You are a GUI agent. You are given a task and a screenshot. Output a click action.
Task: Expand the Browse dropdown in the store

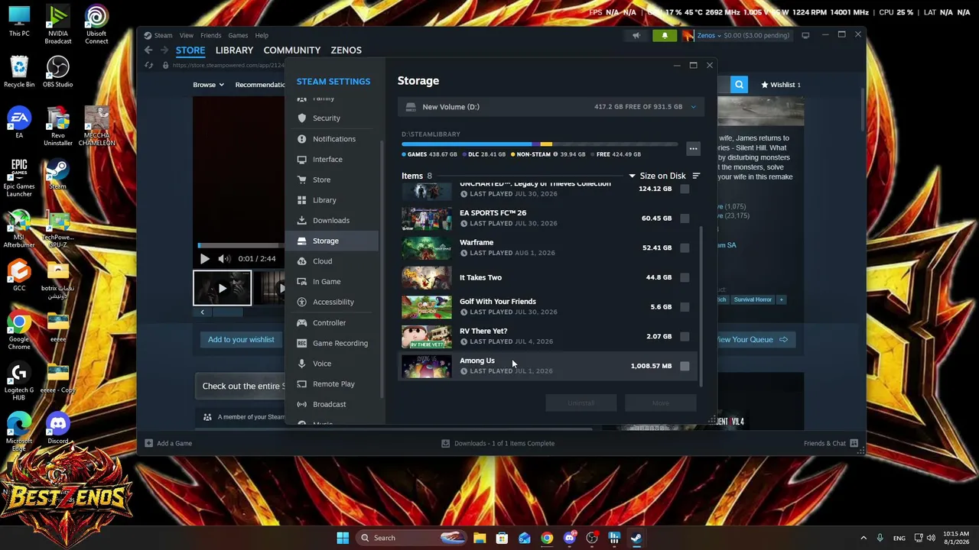[x=208, y=85]
